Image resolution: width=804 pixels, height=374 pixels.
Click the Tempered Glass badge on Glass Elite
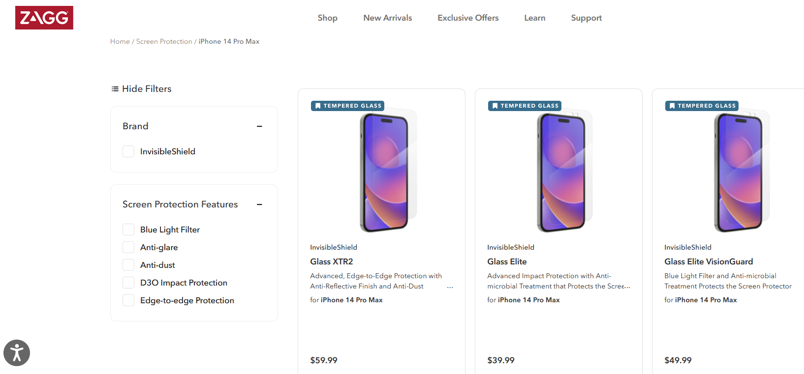click(525, 105)
